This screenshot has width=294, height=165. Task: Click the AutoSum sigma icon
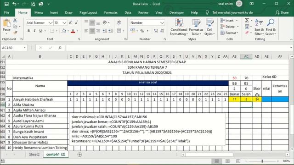pos(247,20)
